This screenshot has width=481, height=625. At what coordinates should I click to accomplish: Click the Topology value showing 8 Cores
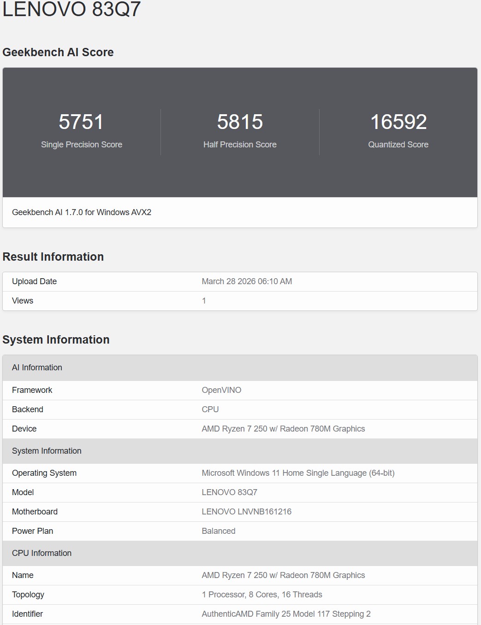click(262, 595)
